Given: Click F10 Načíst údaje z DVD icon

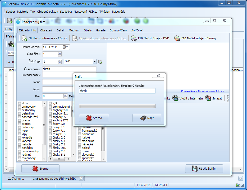Looking at the screenshot, I should pyautogui.click(x=134, y=38).
